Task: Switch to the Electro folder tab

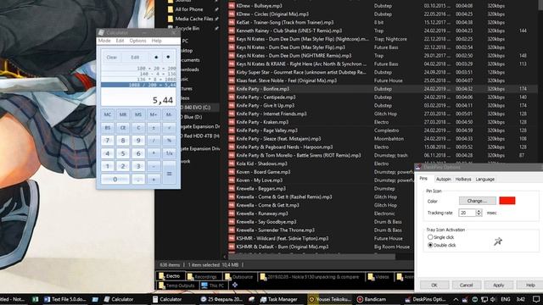Action: (170, 276)
